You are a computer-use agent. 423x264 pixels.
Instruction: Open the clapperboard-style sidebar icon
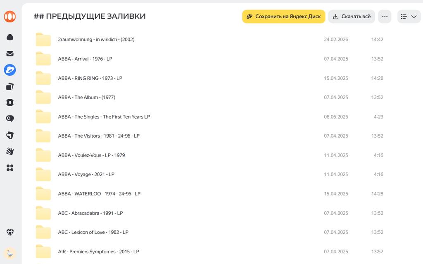pos(10,152)
